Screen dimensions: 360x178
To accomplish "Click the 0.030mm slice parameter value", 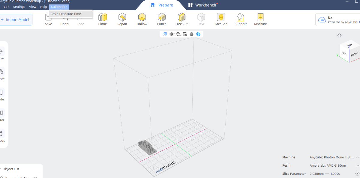I will [x=316, y=174].
